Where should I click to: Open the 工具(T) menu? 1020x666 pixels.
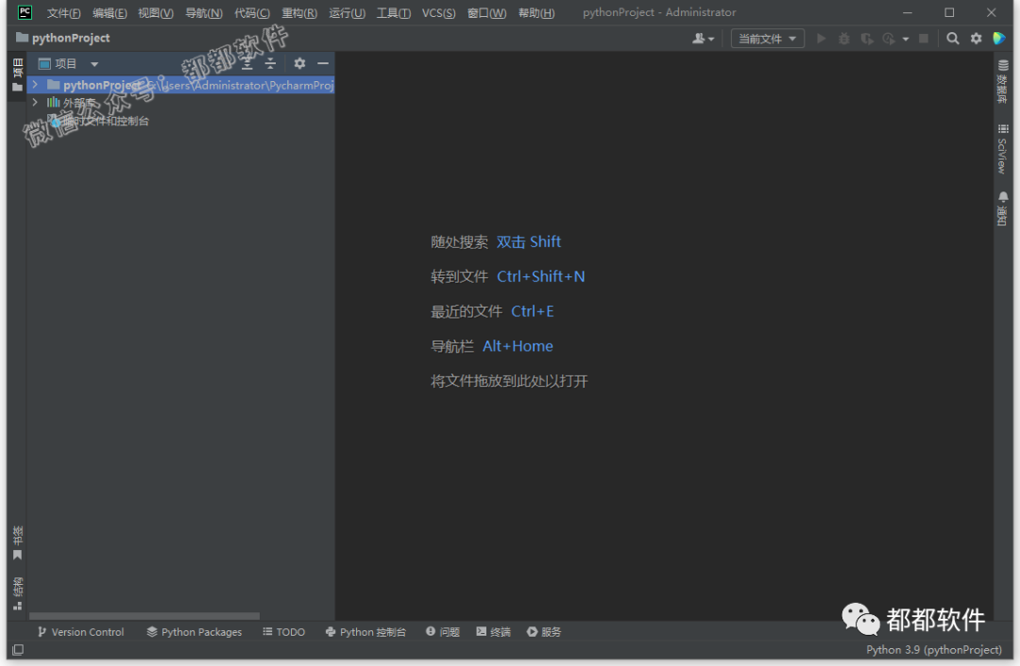394,13
